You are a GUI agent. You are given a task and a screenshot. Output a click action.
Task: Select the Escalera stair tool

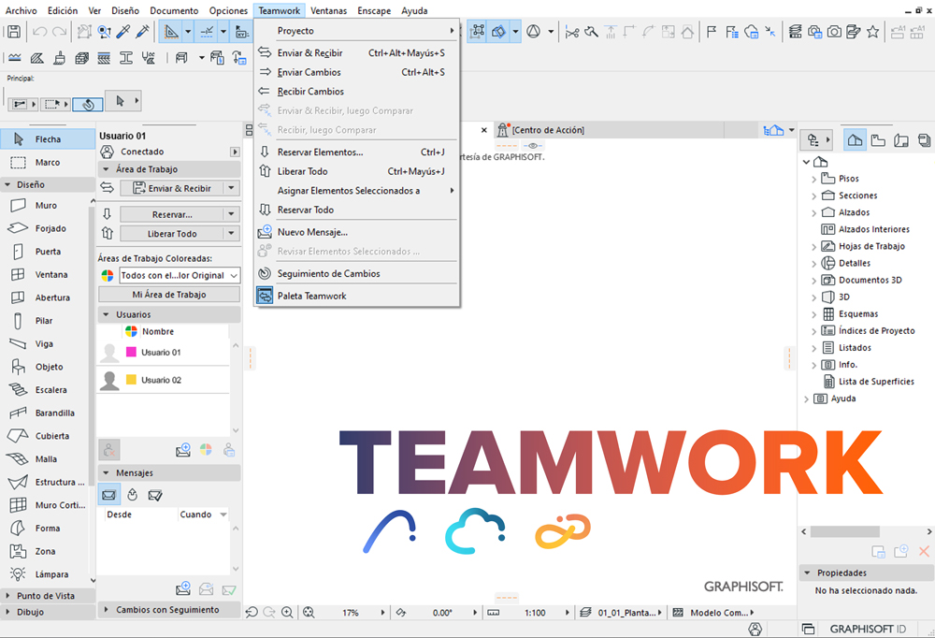click(50, 390)
